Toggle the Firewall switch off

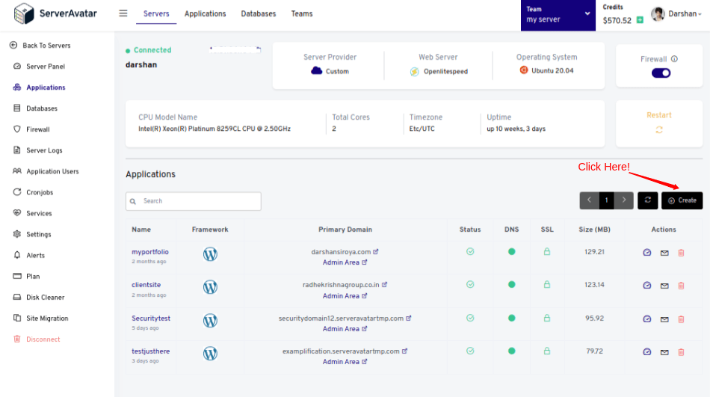click(x=661, y=73)
